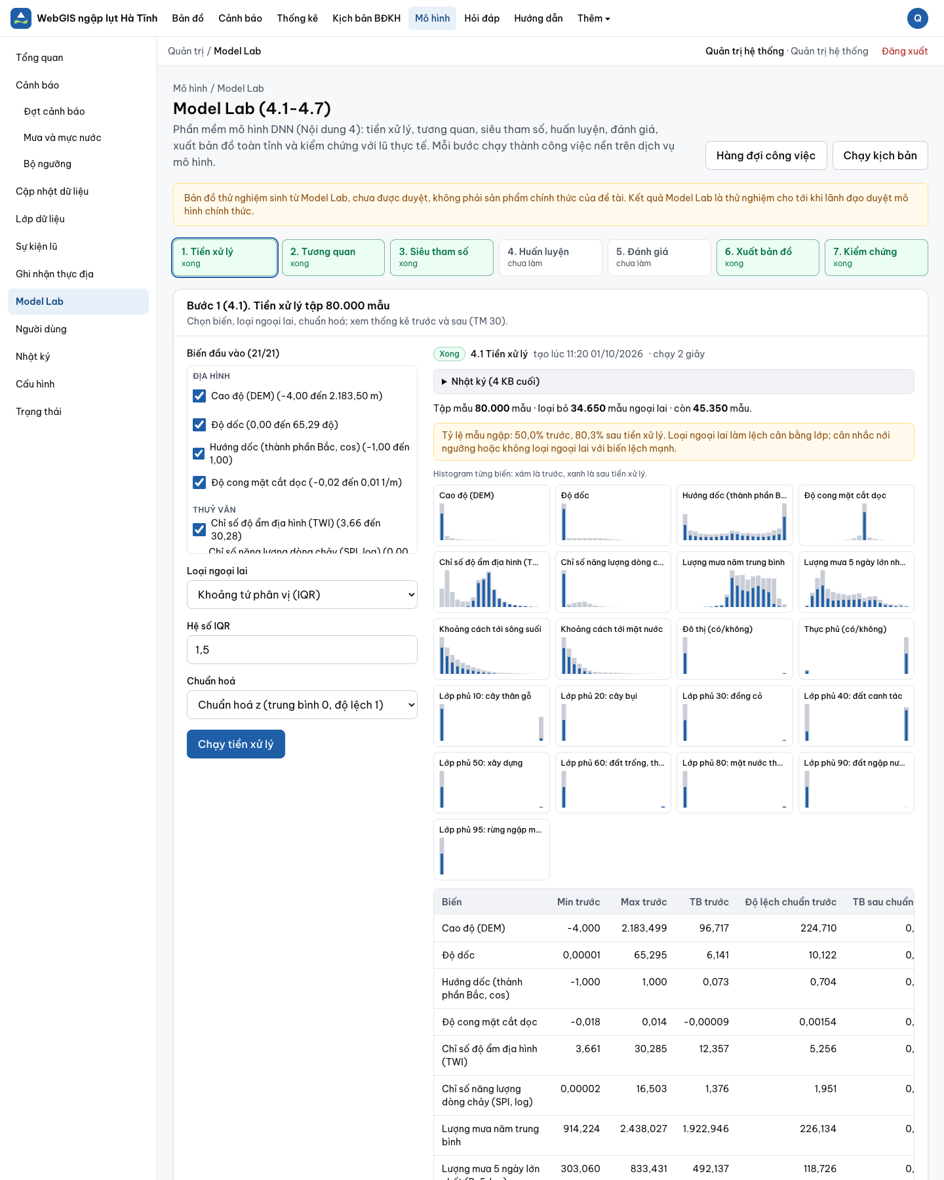Open Thống kê menu item
The image size is (944, 1180).
click(297, 18)
